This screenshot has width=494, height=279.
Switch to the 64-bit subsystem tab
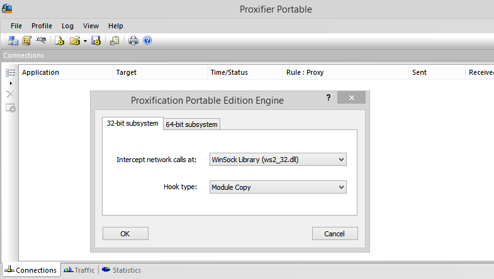(x=191, y=124)
